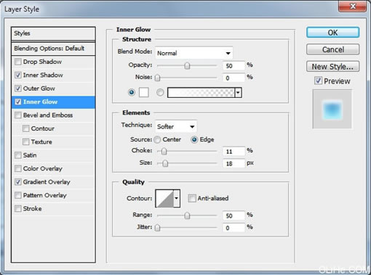Click the blue style preview thumbnail
The image size is (371, 275).
pos(332,110)
